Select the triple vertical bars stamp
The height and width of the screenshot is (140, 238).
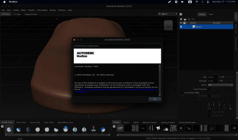pyautogui.click(x=226, y=128)
